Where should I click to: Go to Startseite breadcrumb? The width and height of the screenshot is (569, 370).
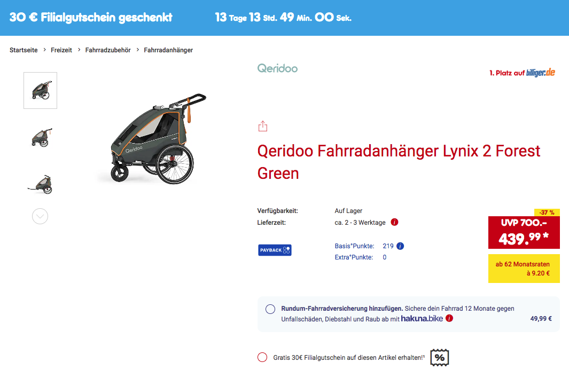[24, 50]
